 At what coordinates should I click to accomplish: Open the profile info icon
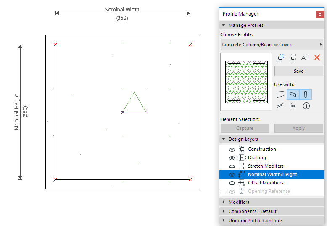click(306, 106)
